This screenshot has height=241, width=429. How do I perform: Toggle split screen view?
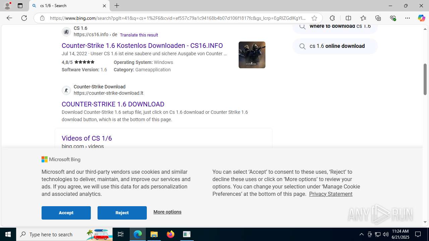click(348, 18)
